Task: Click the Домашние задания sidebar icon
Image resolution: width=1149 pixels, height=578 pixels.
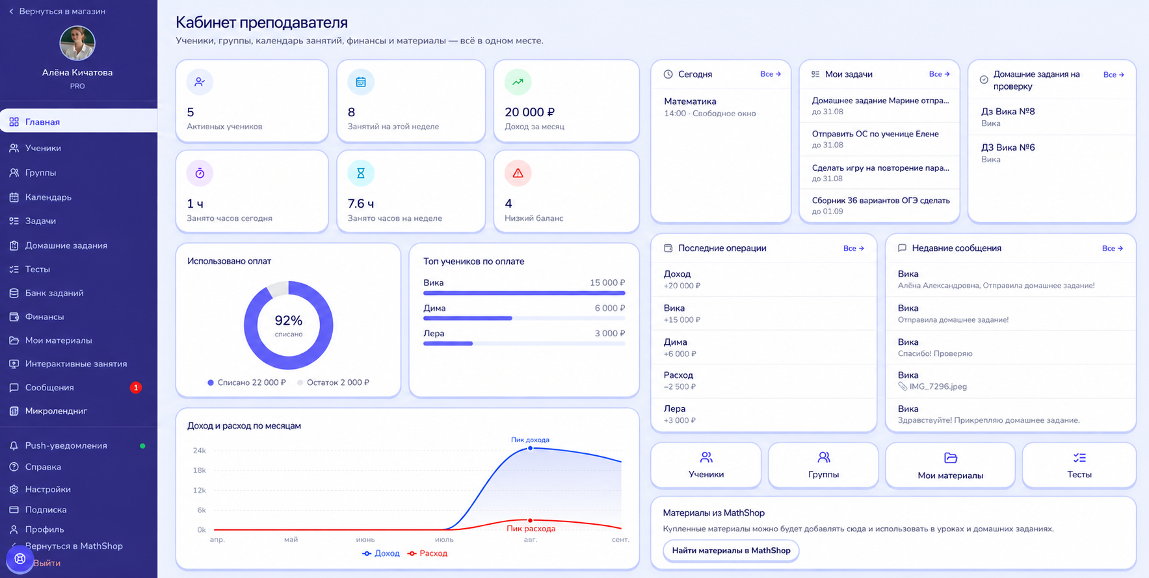Action: (x=14, y=245)
